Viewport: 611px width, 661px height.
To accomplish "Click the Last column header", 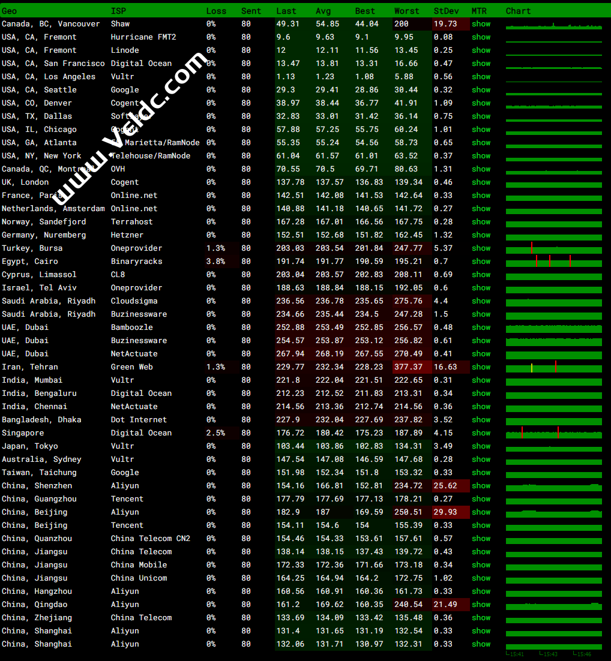I will 286,11.
